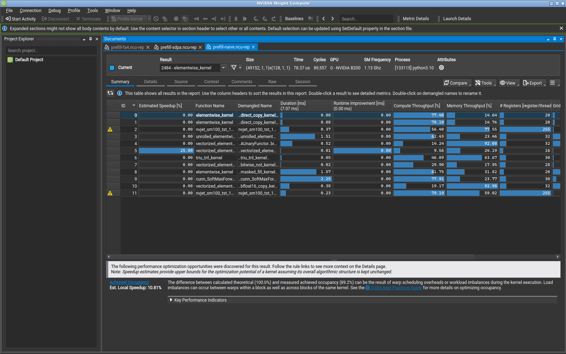The image size is (566, 354).
Task: Click the snowflake icon in the toolbar
Action: coord(176,19)
